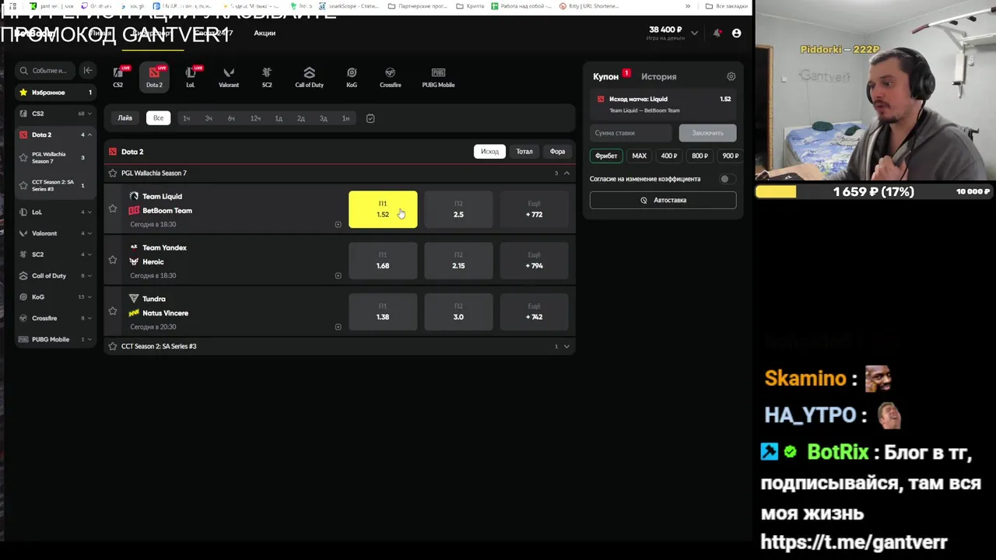Open stream icon for Tundra match
The width and height of the screenshot is (996, 560).
(x=338, y=327)
